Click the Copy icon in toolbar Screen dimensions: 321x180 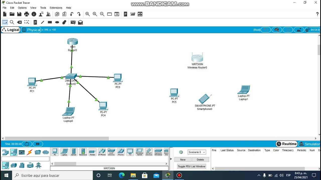57,14
